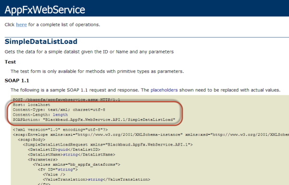Viewport: 289px width, 185px height.
Task: Click the Host: localhost header line
Action: (x=31, y=105)
